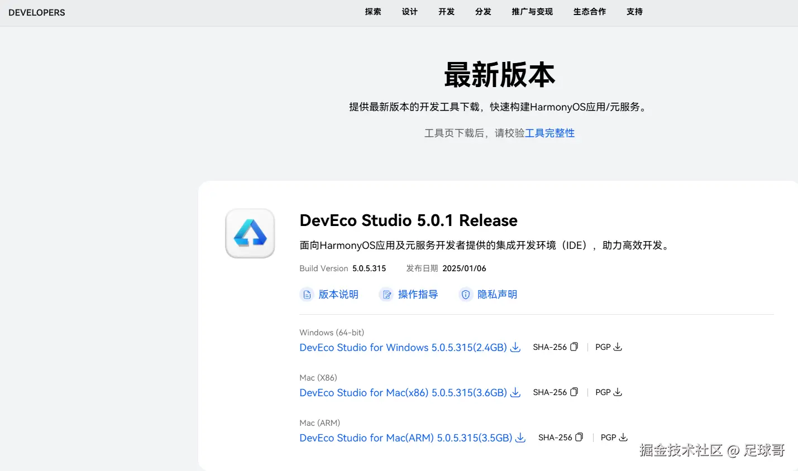Click the release date 2025/01/06
The image size is (798, 471).
pos(464,268)
